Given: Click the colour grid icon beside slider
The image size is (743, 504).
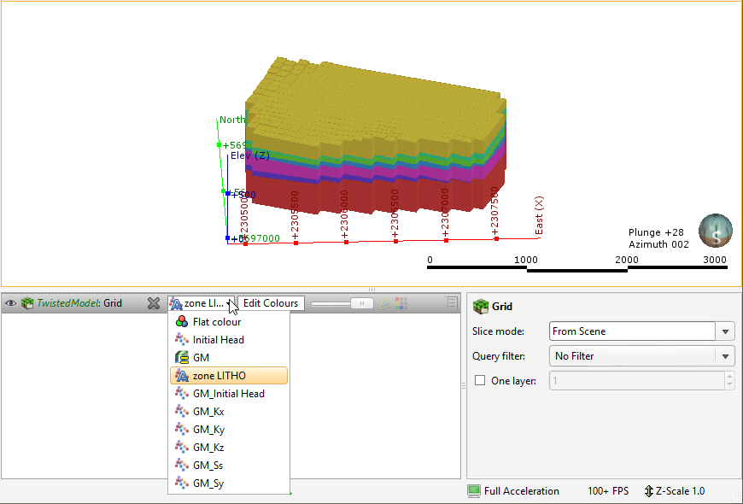Looking at the screenshot, I should pos(401,303).
